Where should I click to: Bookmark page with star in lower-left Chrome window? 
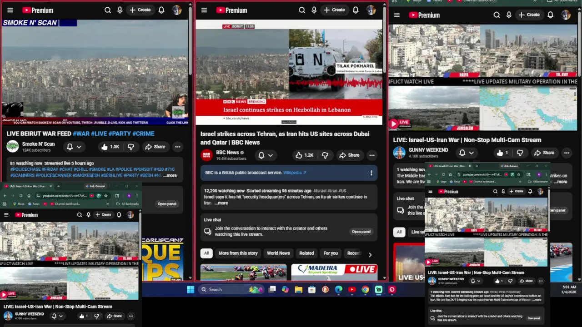pos(105,196)
